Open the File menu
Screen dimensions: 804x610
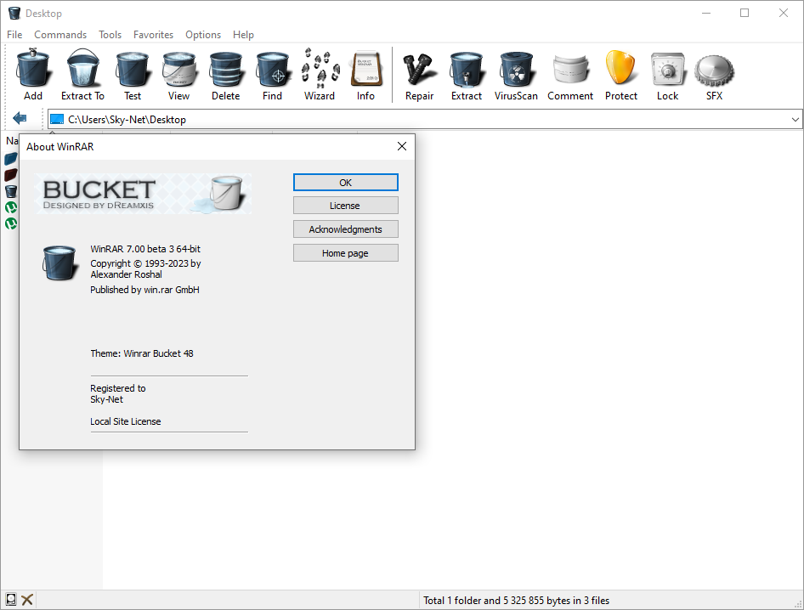point(14,34)
